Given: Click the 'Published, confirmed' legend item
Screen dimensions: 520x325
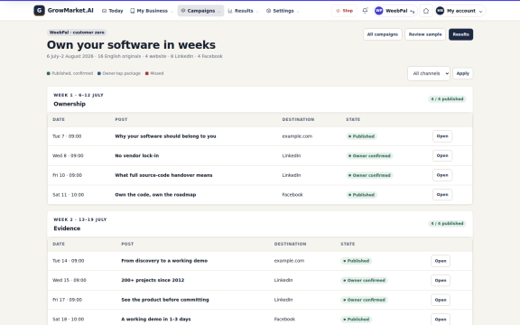Looking at the screenshot, I should [70, 73].
